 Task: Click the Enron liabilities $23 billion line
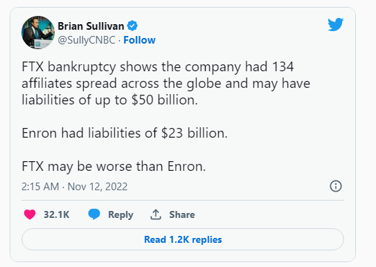(125, 133)
